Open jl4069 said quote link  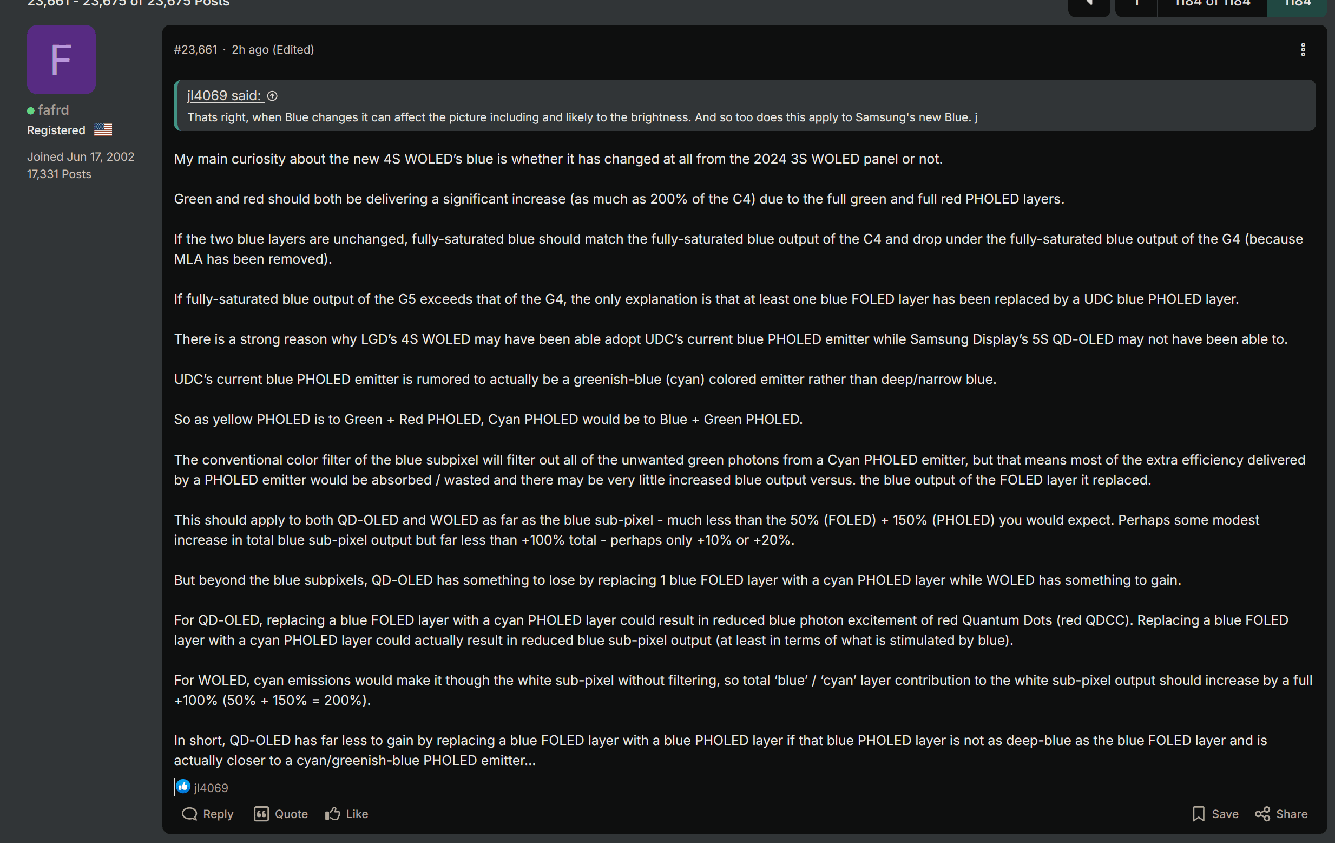click(224, 95)
